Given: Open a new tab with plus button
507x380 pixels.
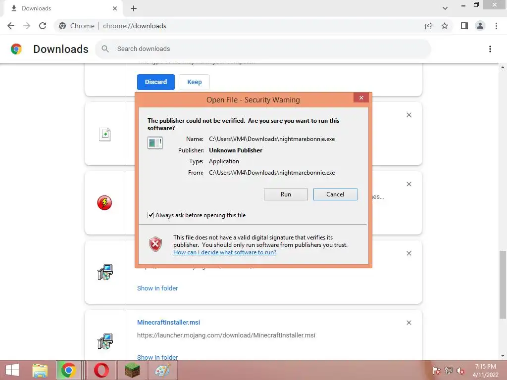Looking at the screenshot, I should (134, 8).
